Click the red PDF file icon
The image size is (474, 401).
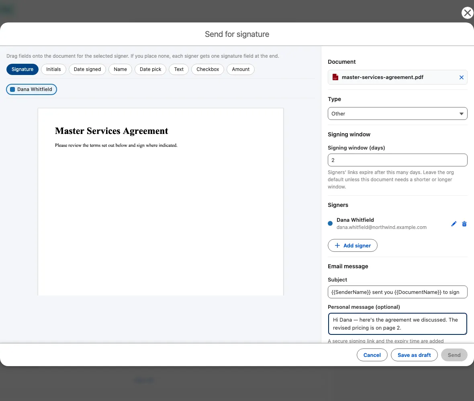click(x=335, y=77)
